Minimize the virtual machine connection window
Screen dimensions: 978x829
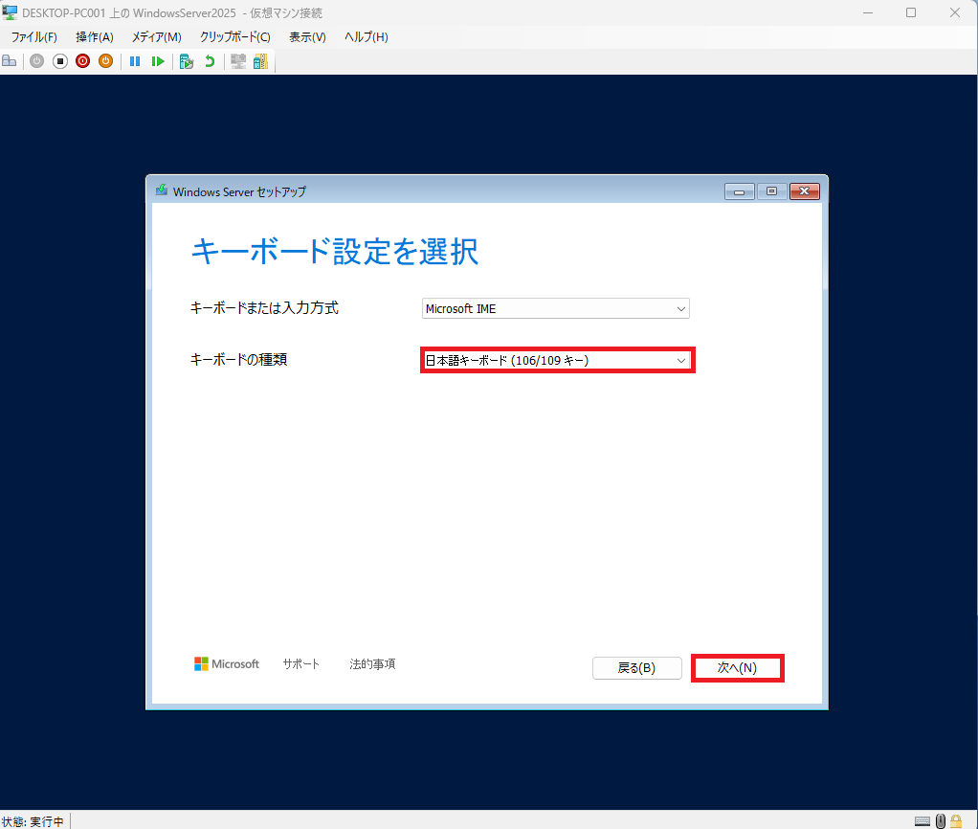tap(868, 12)
